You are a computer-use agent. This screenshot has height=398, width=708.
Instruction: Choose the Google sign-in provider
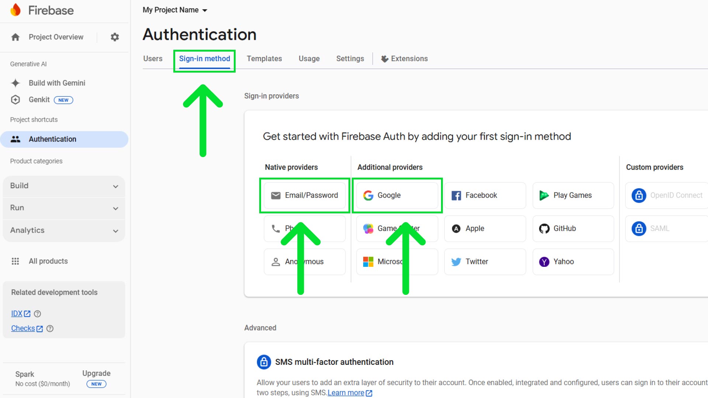397,195
